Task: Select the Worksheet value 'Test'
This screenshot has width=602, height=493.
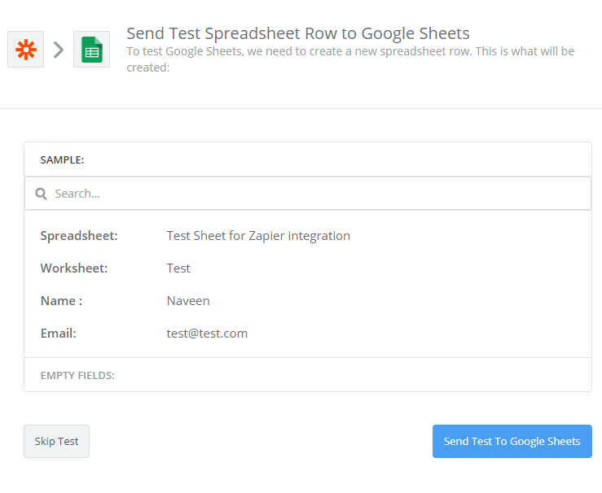Action: pyautogui.click(x=178, y=268)
